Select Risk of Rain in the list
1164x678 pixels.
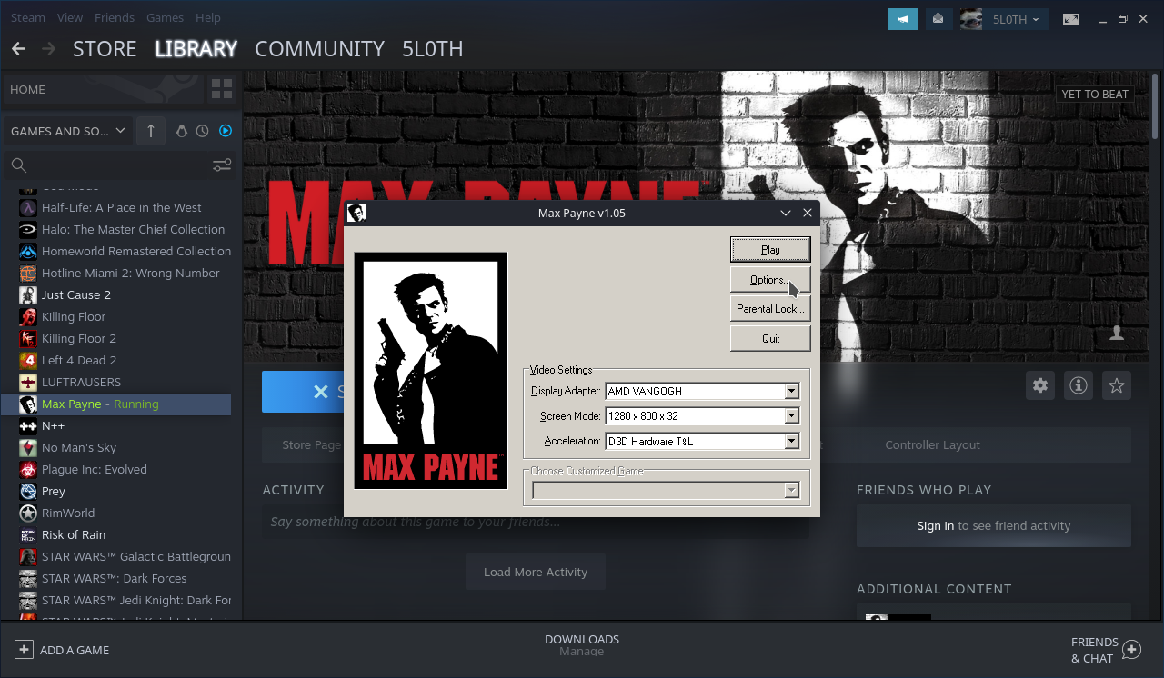tap(115, 535)
